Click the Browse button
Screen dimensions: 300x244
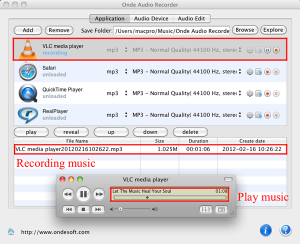pos(244,30)
